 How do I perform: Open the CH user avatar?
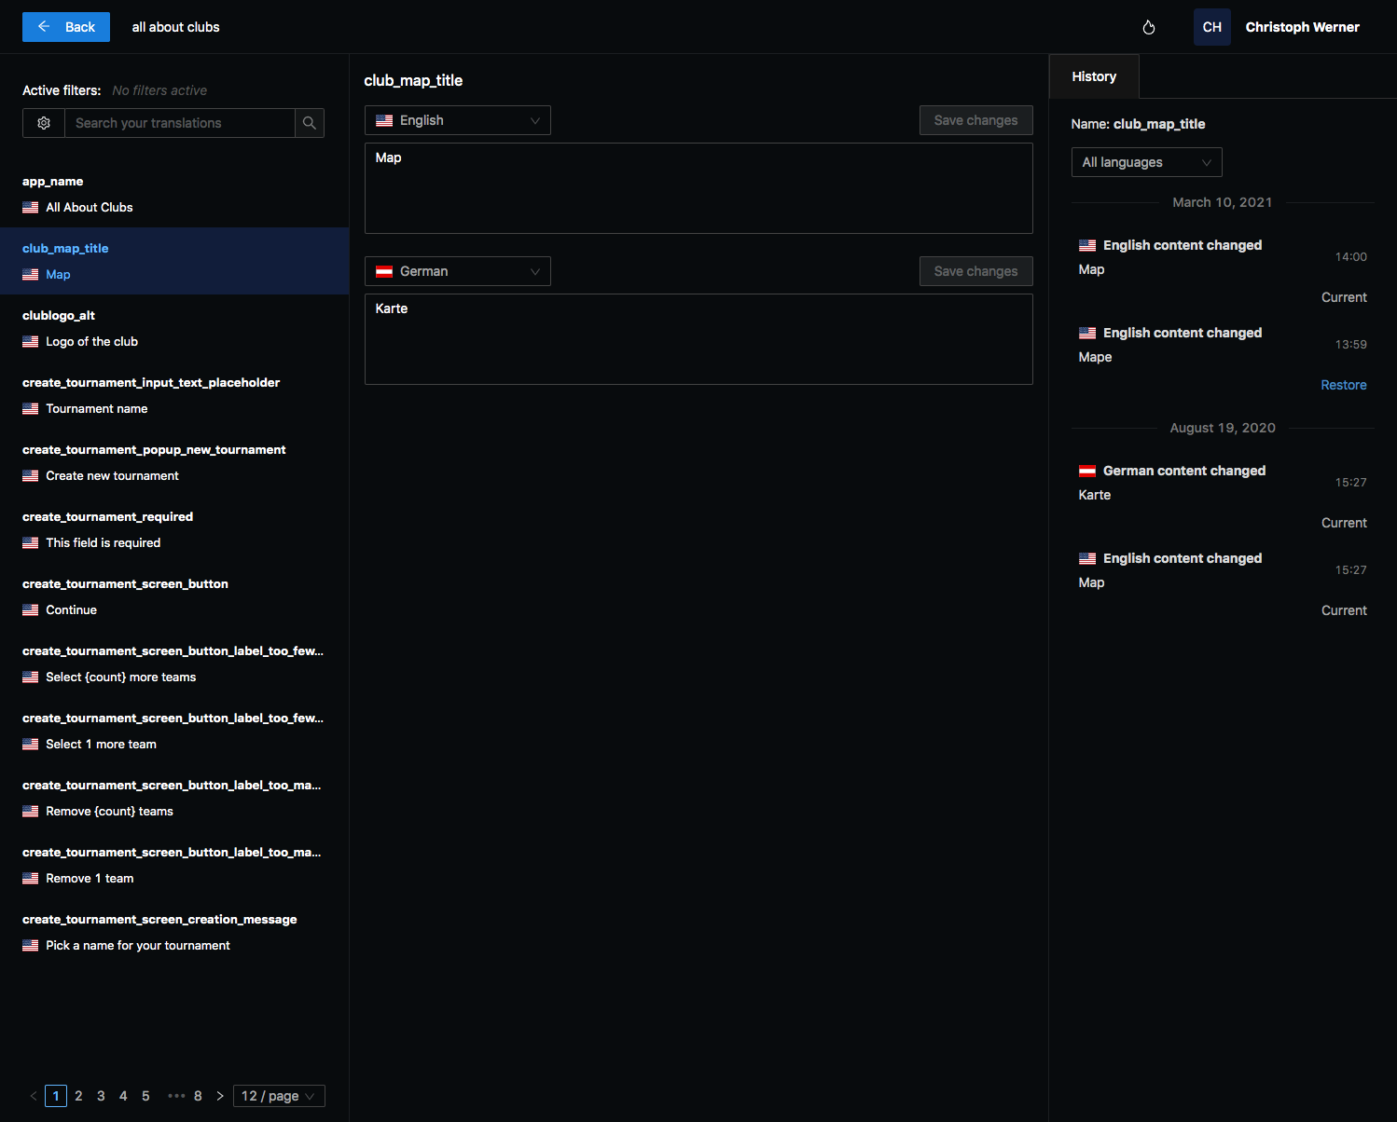(1212, 27)
